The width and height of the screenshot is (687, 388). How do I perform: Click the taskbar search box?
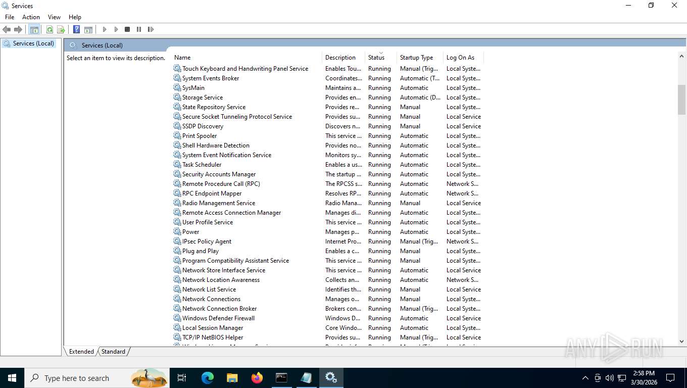click(x=97, y=378)
